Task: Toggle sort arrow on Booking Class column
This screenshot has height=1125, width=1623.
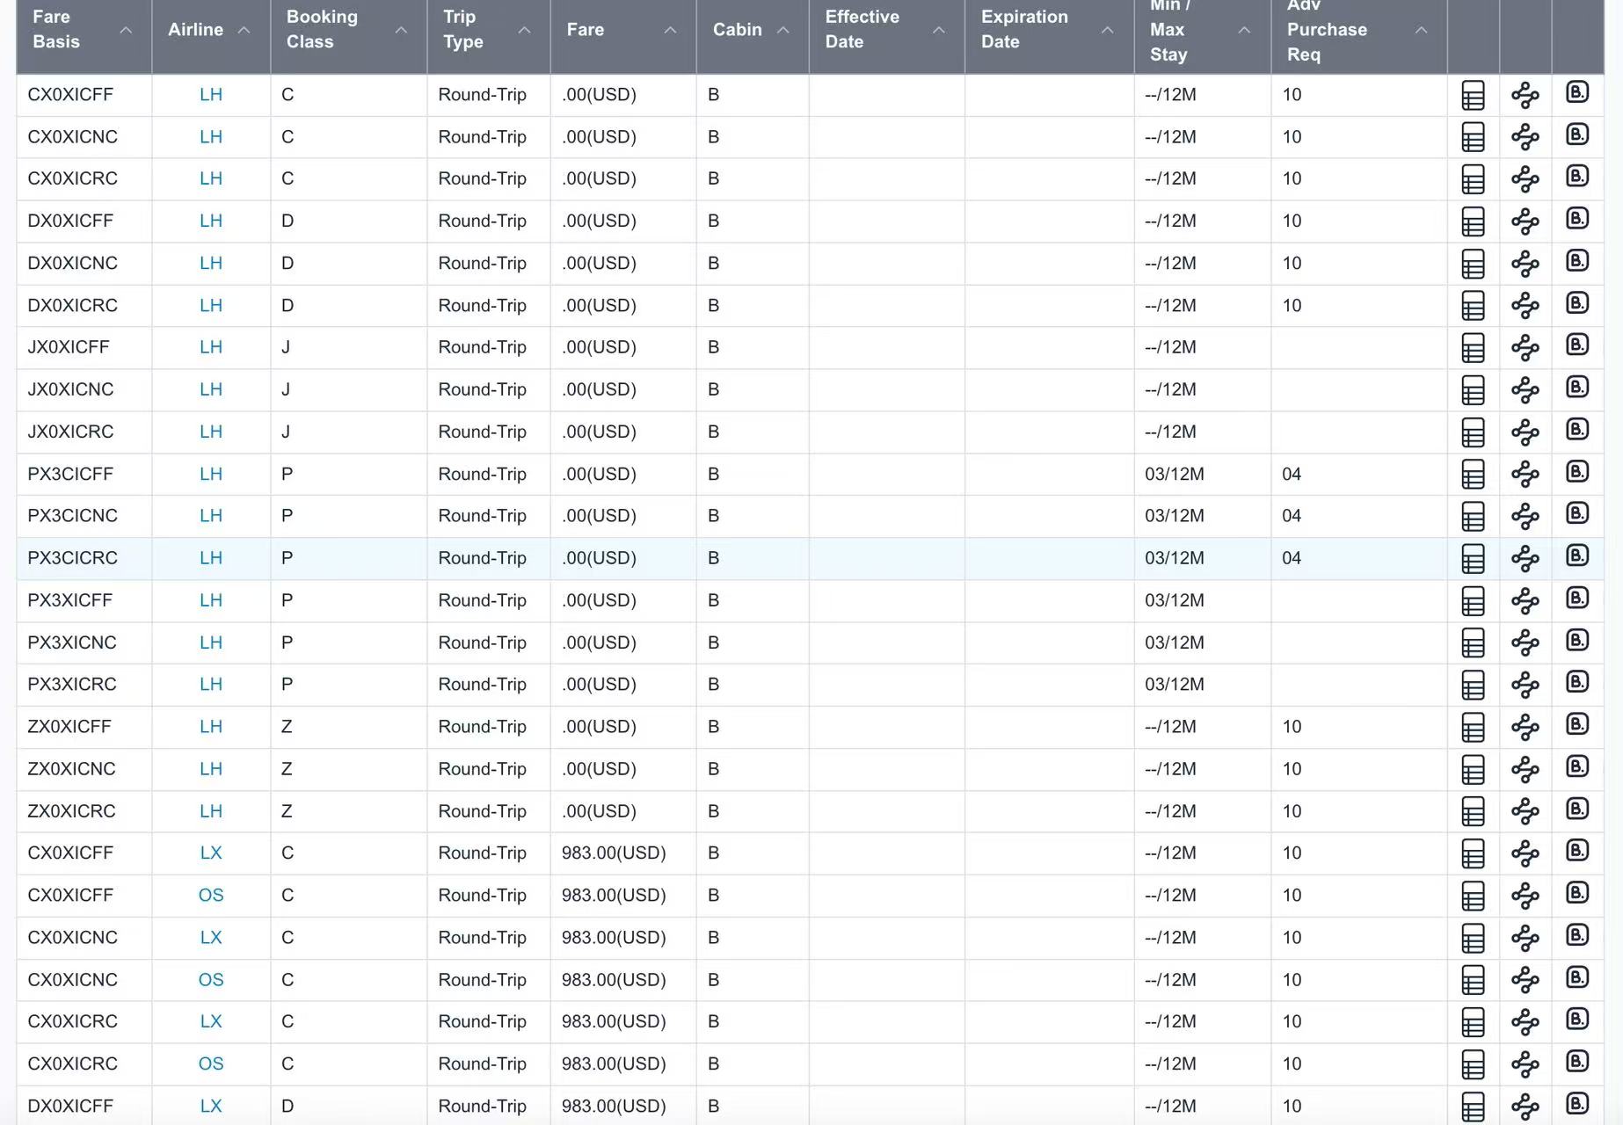Action: tap(401, 30)
